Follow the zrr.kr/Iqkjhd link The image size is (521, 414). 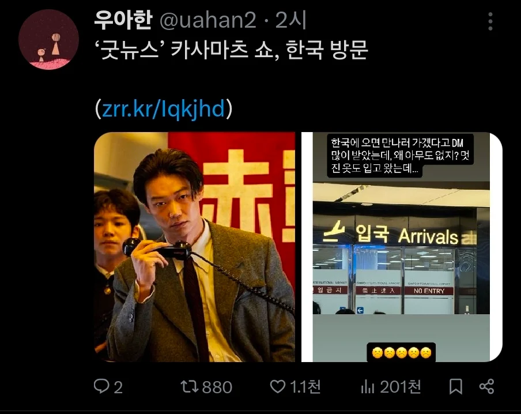tap(164, 109)
